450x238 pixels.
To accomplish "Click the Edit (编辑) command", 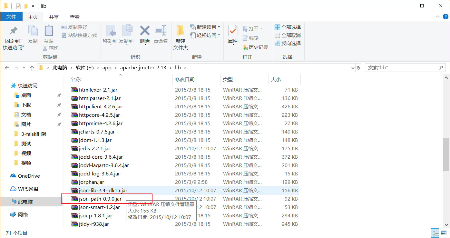I will tap(250, 38).
